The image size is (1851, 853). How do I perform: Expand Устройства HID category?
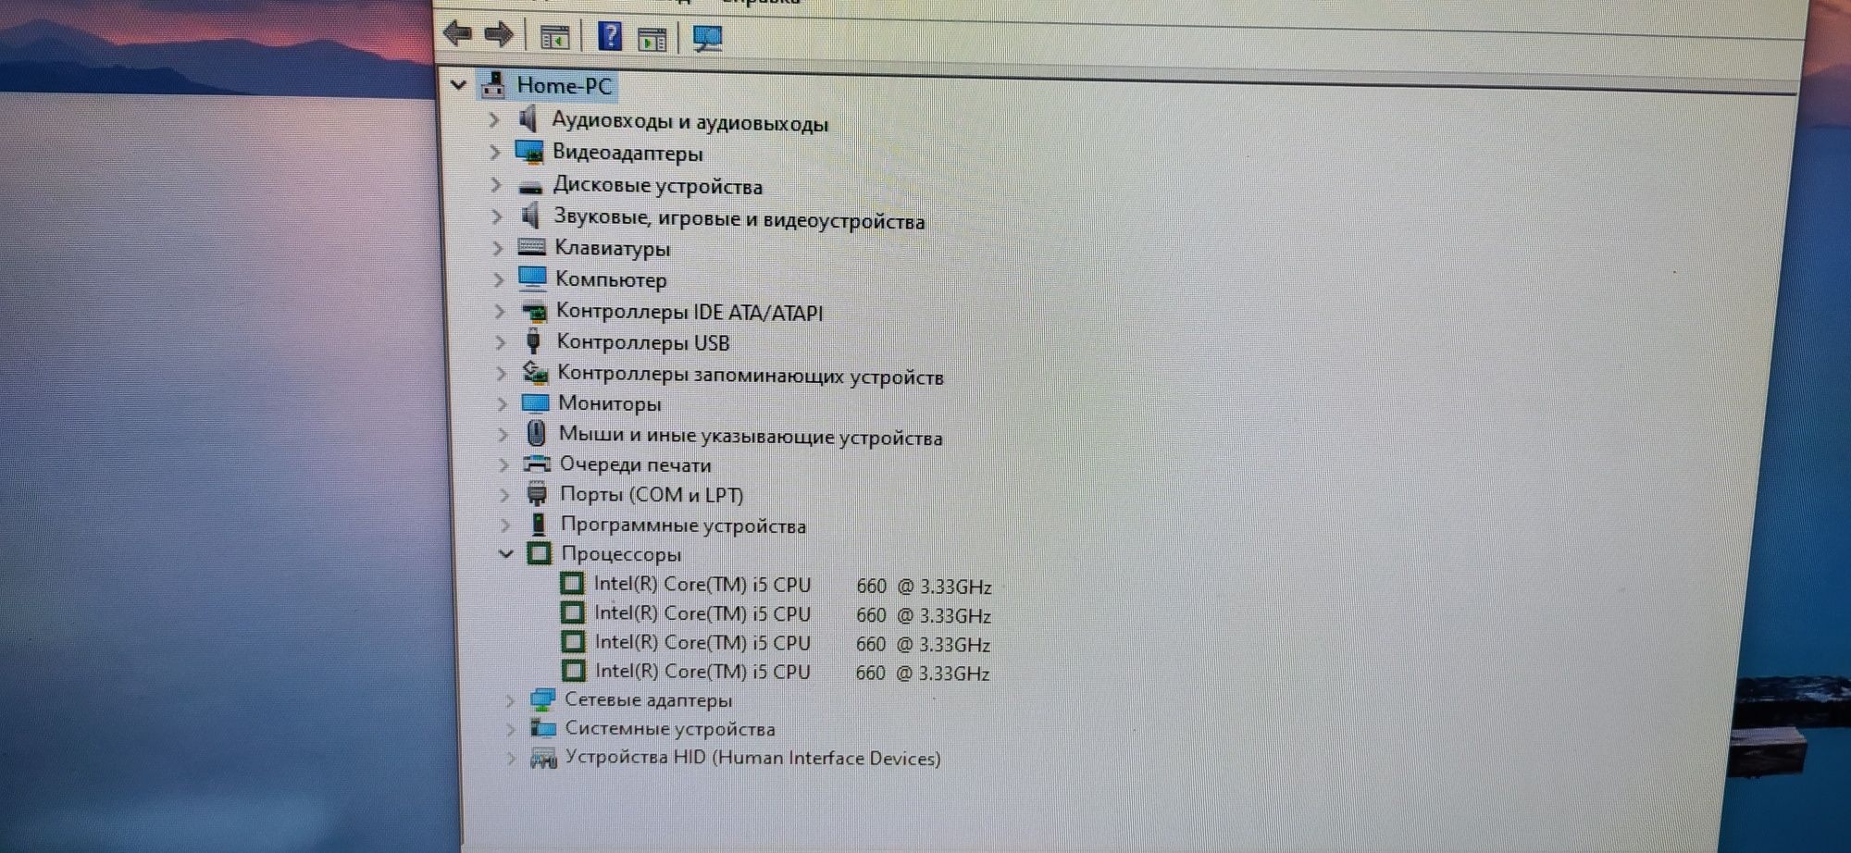(x=511, y=759)
